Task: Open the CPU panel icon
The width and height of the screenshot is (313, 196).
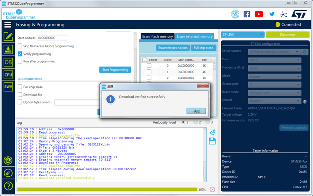Action: [8, 75]
